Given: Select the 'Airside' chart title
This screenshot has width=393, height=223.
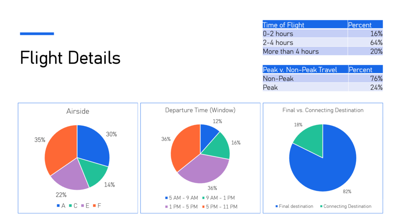Looking at the screenshot, I should [78, 111].
